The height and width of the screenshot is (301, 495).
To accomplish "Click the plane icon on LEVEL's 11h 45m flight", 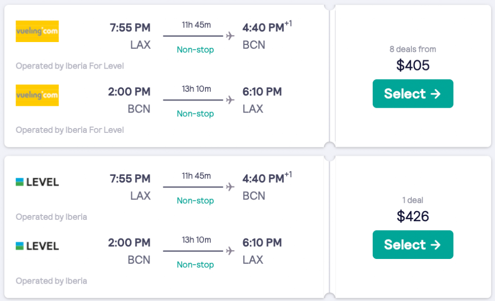I will click(x=230, y=187).
